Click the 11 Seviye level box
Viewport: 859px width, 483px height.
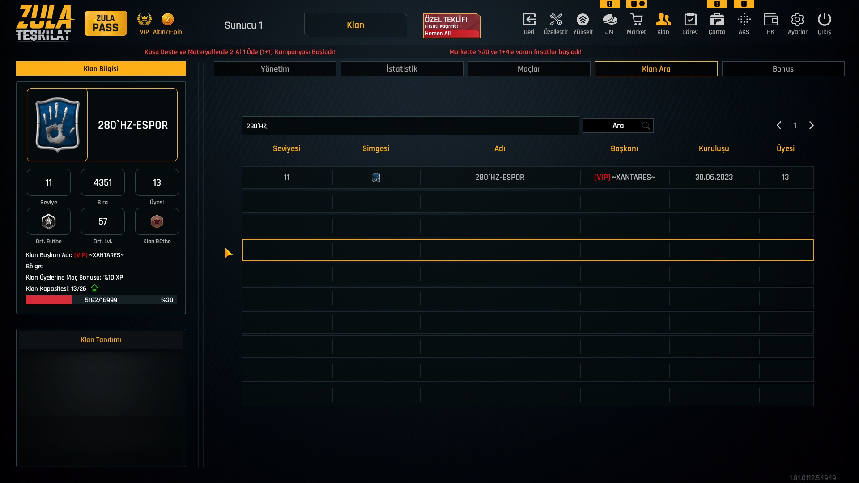(49, 182)
